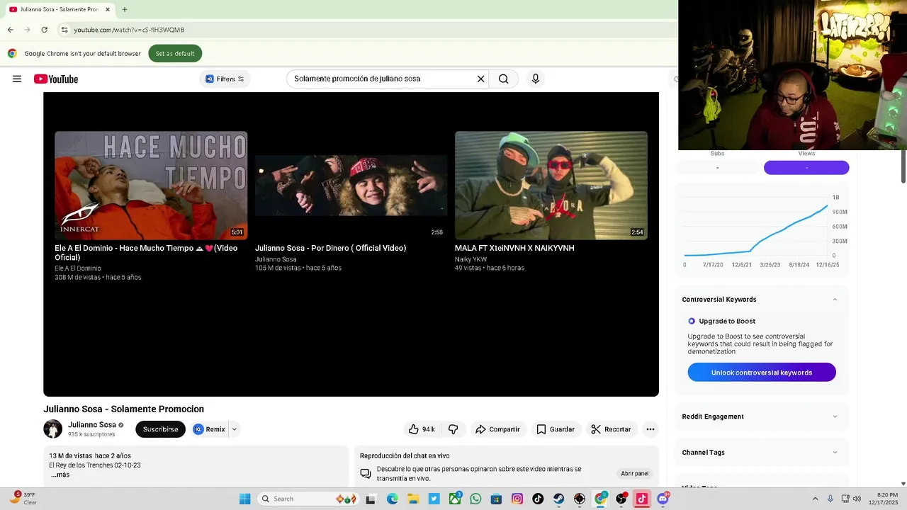Select the Subs stat pill

point(717,168)
